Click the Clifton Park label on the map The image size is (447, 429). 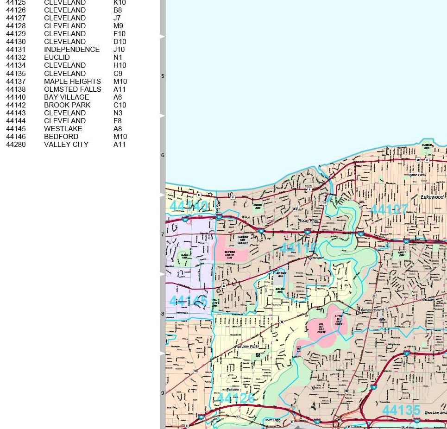tap(417, 175)
